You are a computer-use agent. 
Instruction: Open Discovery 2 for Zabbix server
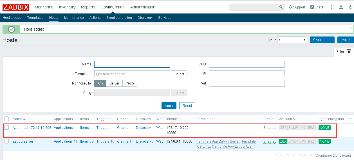click(x=143, y=141)
